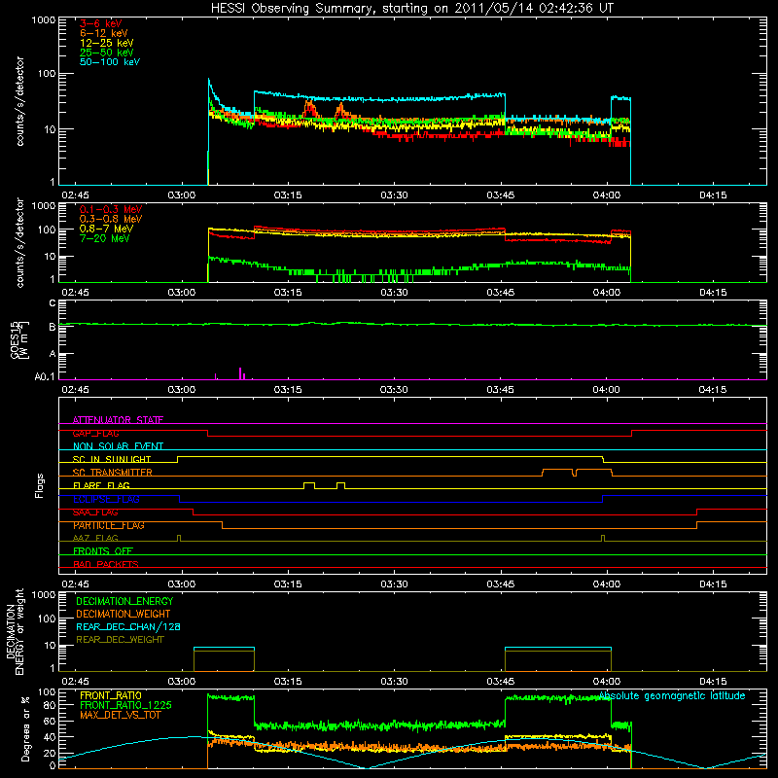Screen dimensions: 778x778
Task: Click the Absolute geomagnetic latitude label
Action: (672, 695)
